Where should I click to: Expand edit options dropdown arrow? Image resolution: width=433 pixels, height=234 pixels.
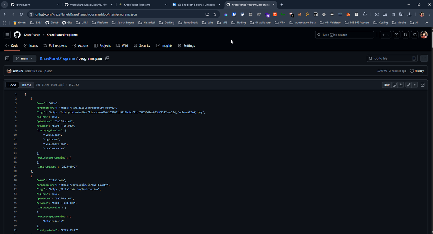pyautogui.click(x=415, y=85)
